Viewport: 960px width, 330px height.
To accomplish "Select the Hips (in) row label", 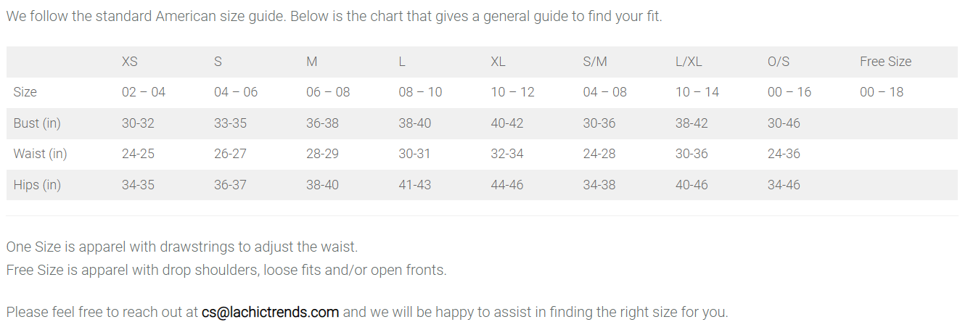I will point(37,185).
